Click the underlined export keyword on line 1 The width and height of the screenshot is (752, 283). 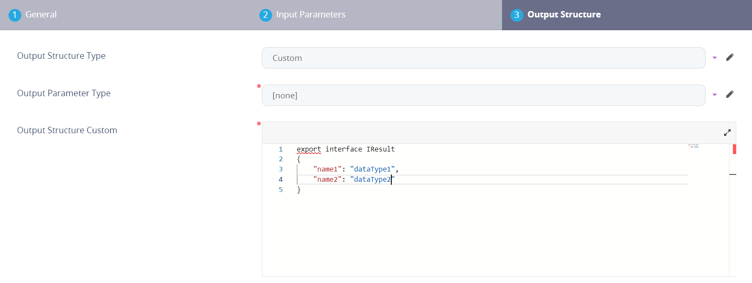point(309,149)
